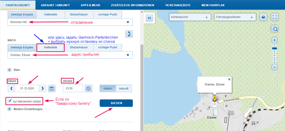Select NACH Haltestelle tab
Image resolution: width=285 pixels, height=131 pixels.
pos(51,47)
